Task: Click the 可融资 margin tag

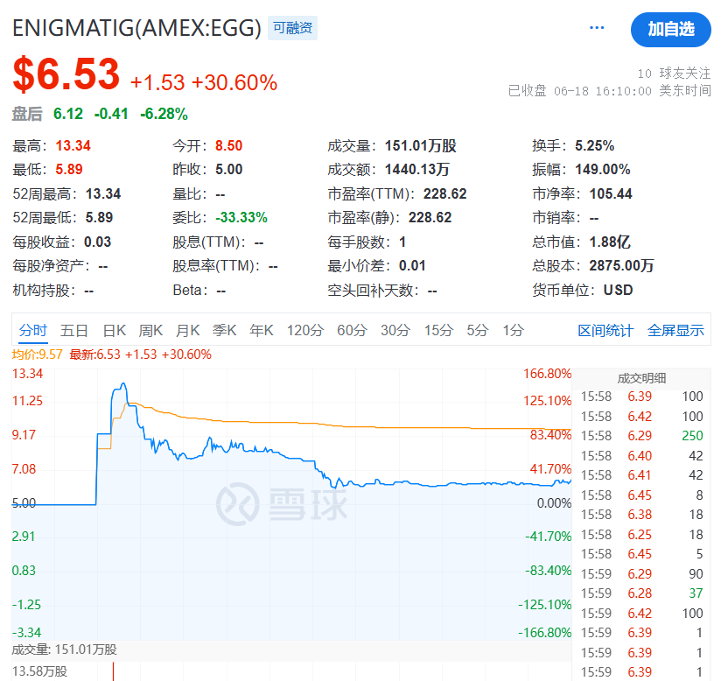Action: click(292, 28)
